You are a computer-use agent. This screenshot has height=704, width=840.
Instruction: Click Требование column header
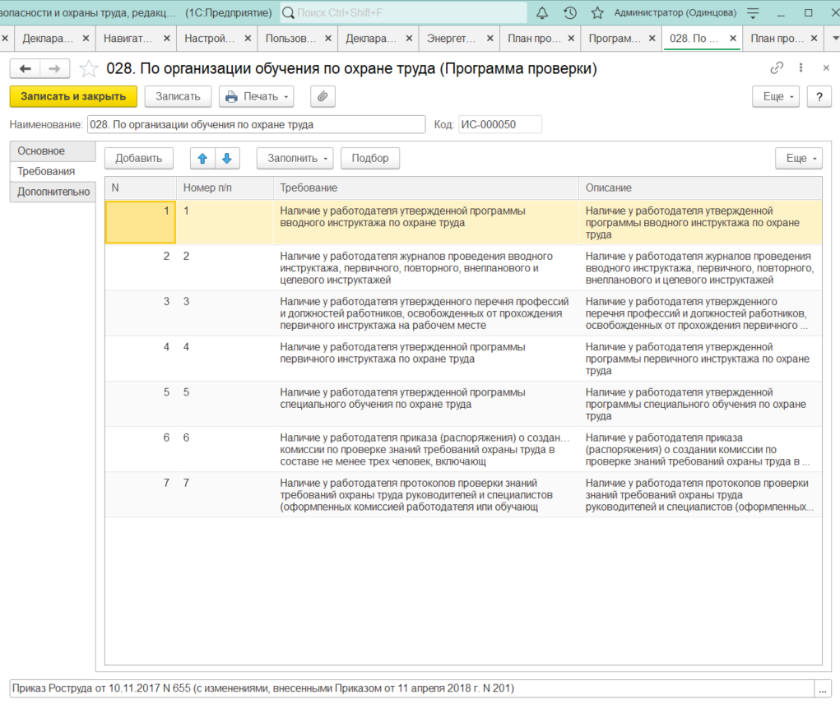click(426, 188)
